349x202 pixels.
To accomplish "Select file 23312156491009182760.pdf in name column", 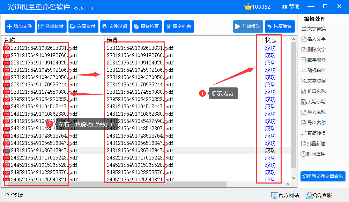I will point(44,55).
